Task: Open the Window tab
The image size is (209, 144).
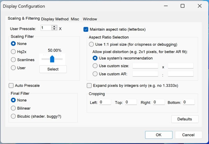Action: 90,19
